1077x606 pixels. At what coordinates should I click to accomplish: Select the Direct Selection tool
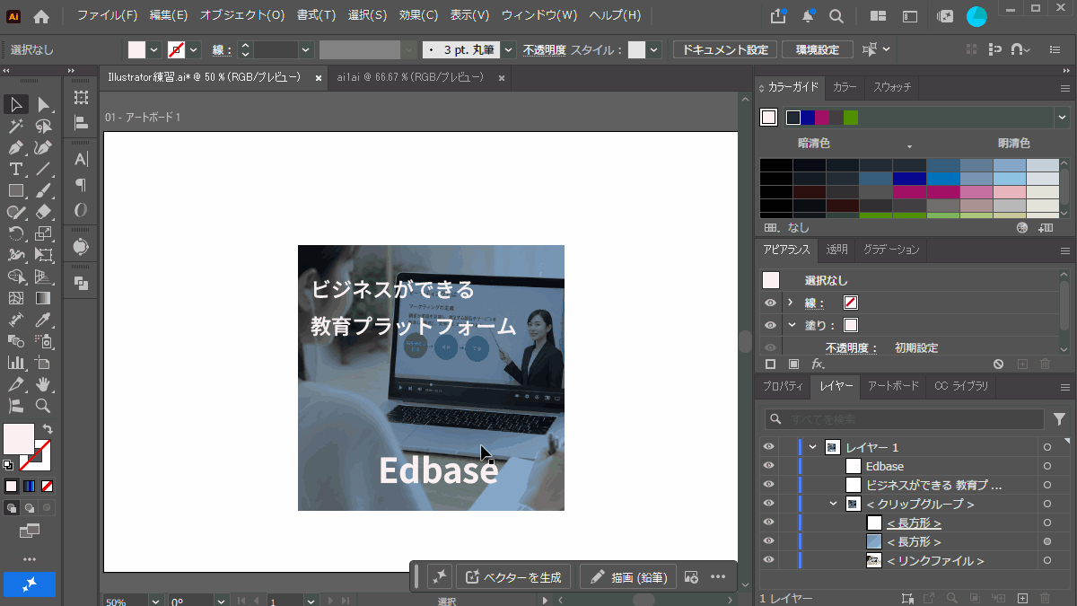pos(43,105)
